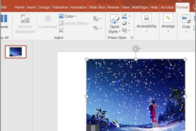Open the Transitions tab
This screenshot has height=131, width=196.
60,7
